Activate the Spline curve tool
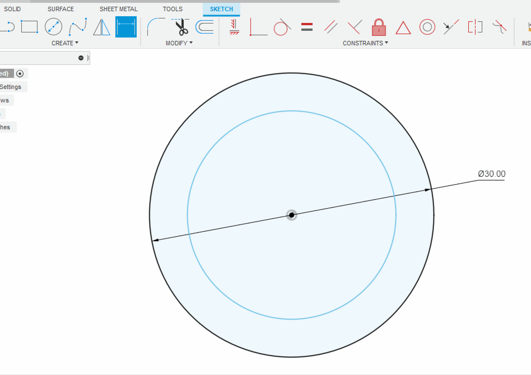The width and height of the screenshot is (531, 375). (78, 27)
